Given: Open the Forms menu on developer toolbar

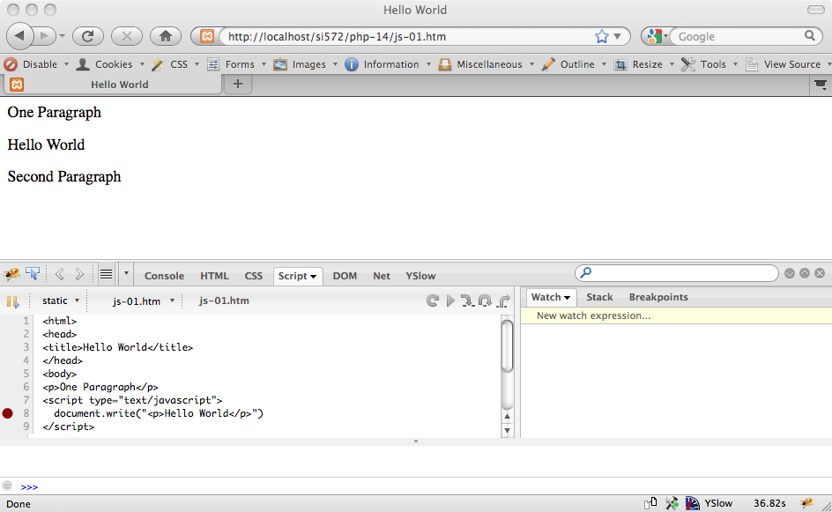Looking at the screenshot, I should [x=236, y=64].
